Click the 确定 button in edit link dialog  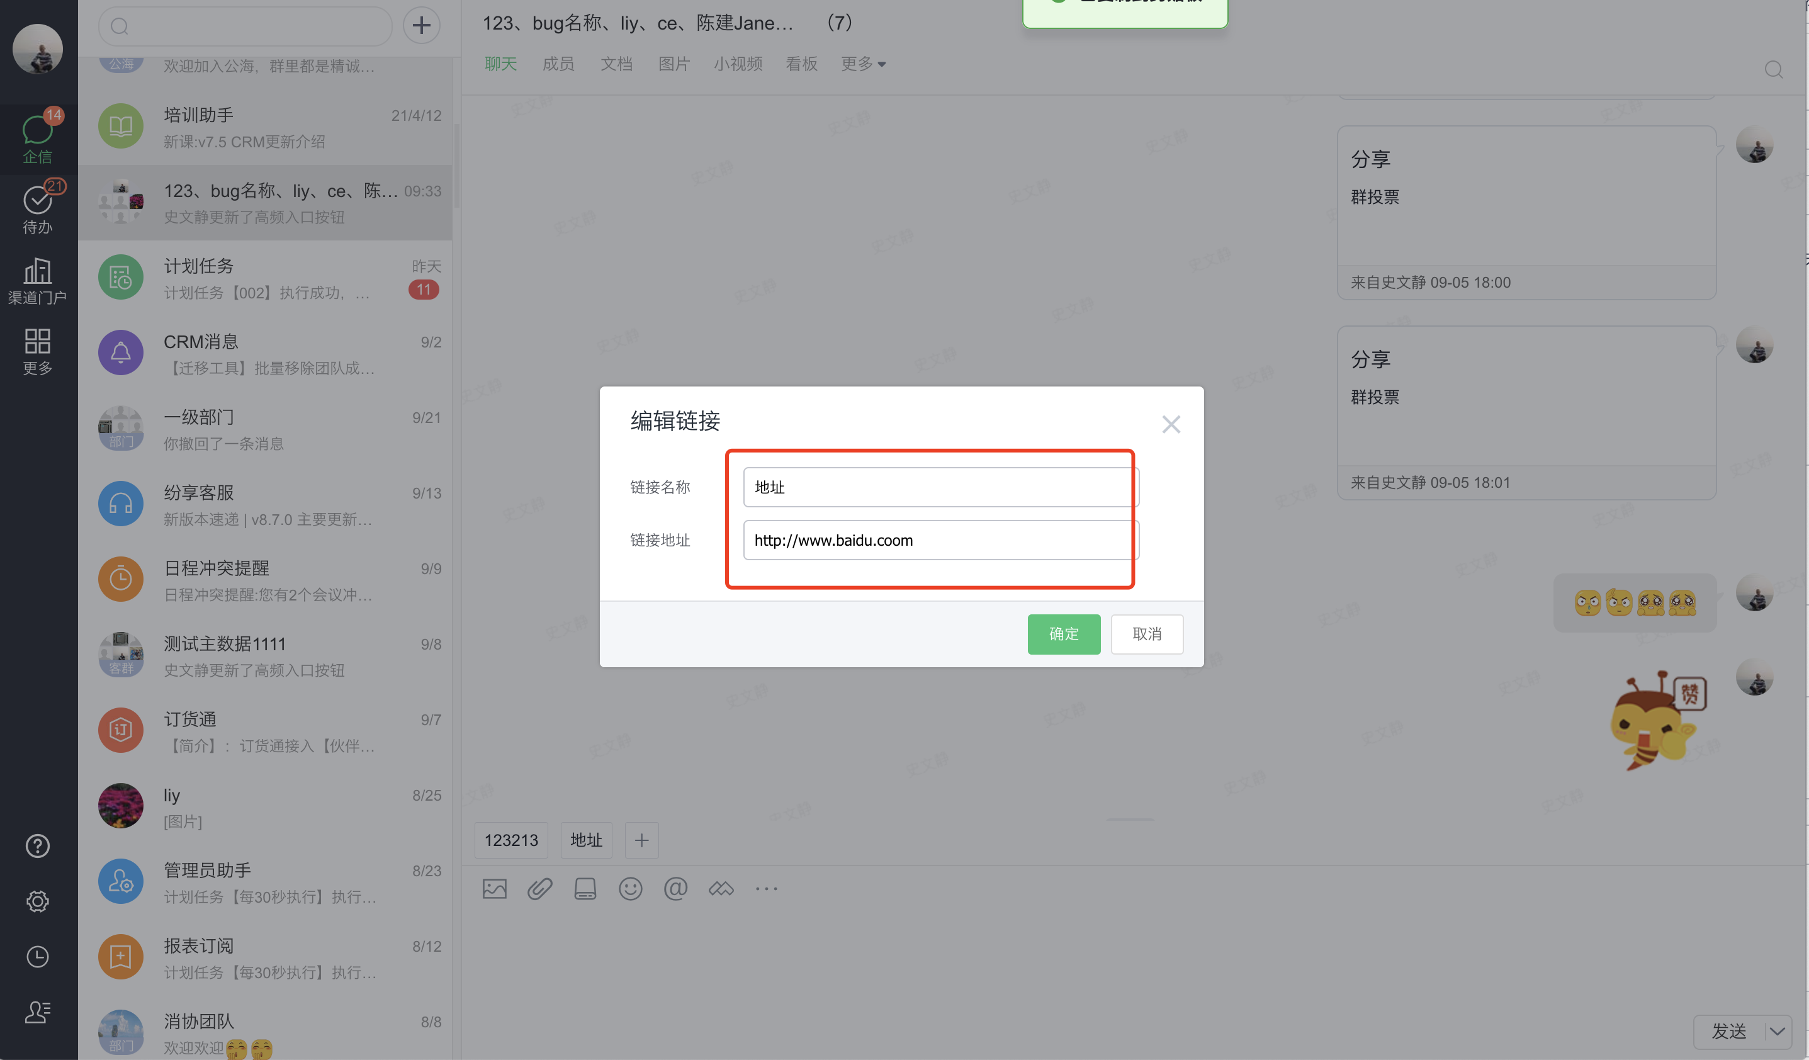click(x=1064, y=634)
